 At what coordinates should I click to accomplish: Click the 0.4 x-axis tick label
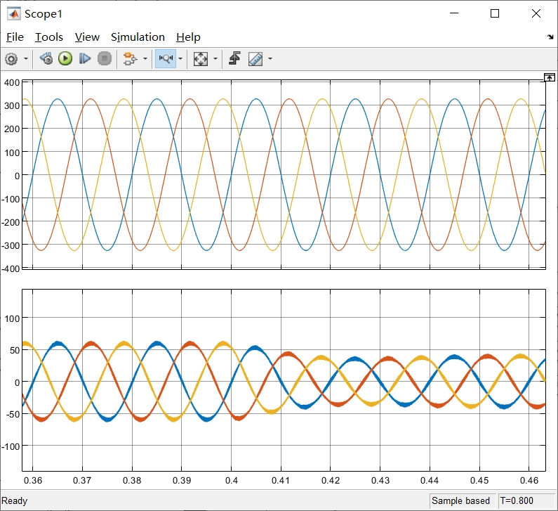tap(232, 480)
